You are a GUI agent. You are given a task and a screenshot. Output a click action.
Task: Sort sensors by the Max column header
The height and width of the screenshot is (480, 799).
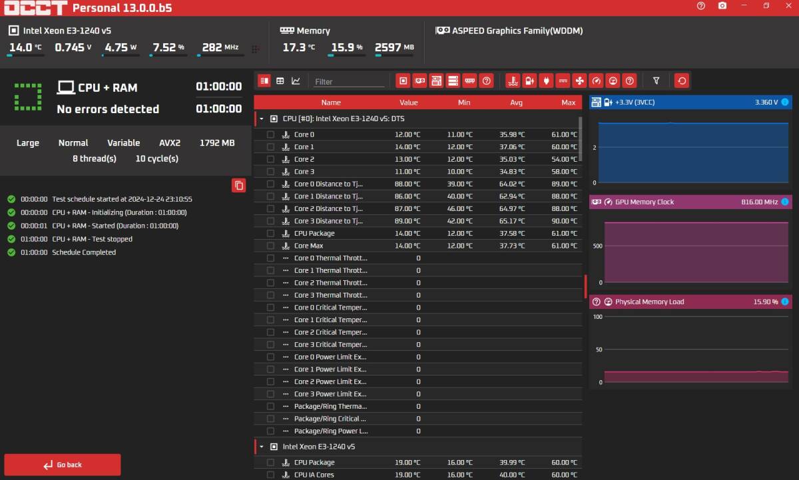coord(568,103)
